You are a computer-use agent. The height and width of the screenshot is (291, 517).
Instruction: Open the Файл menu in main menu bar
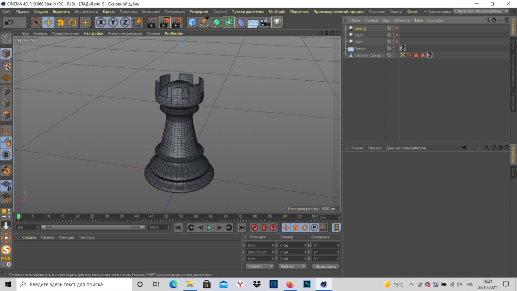click(7, 11)
